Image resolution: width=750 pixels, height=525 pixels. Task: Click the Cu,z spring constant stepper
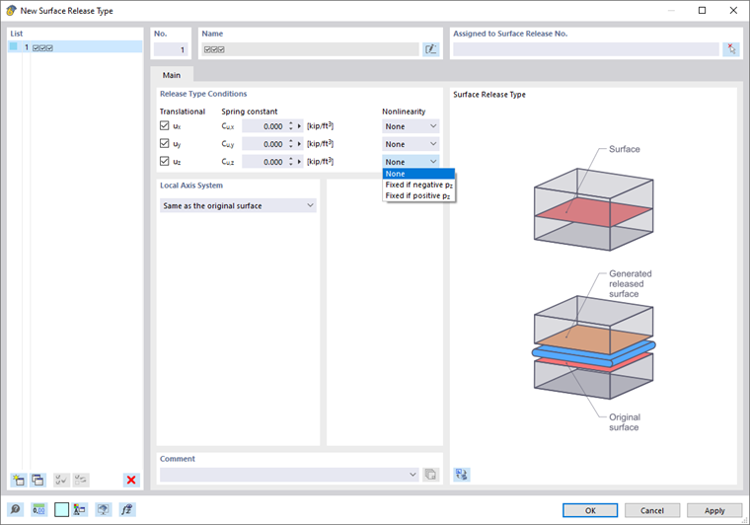[290, 162]
